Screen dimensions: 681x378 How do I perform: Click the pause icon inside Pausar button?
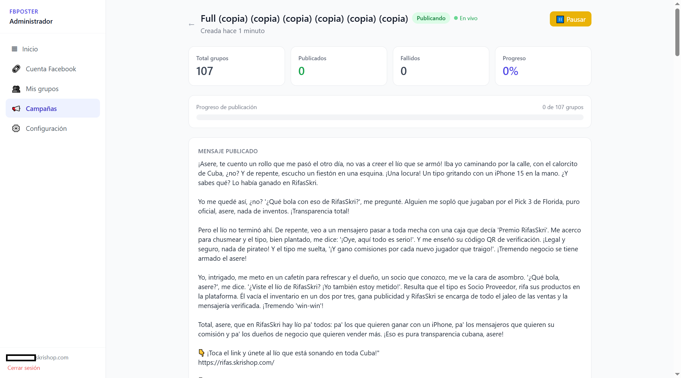[560, 19]
